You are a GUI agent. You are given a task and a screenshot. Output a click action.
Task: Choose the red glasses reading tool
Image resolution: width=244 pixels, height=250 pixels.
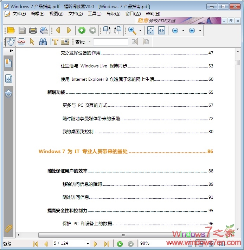tap(21, 42)
